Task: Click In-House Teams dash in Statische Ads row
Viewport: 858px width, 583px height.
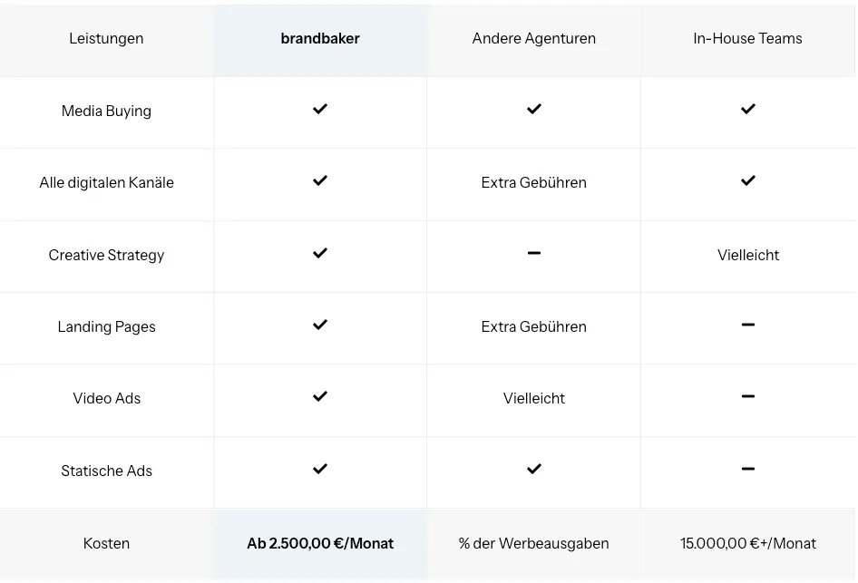Action: [748, 469]
